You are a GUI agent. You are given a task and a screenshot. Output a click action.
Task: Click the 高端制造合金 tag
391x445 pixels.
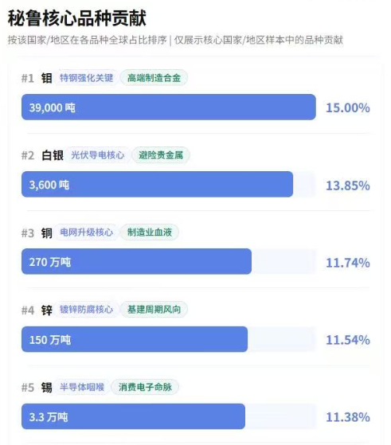(x=154, y=78)
